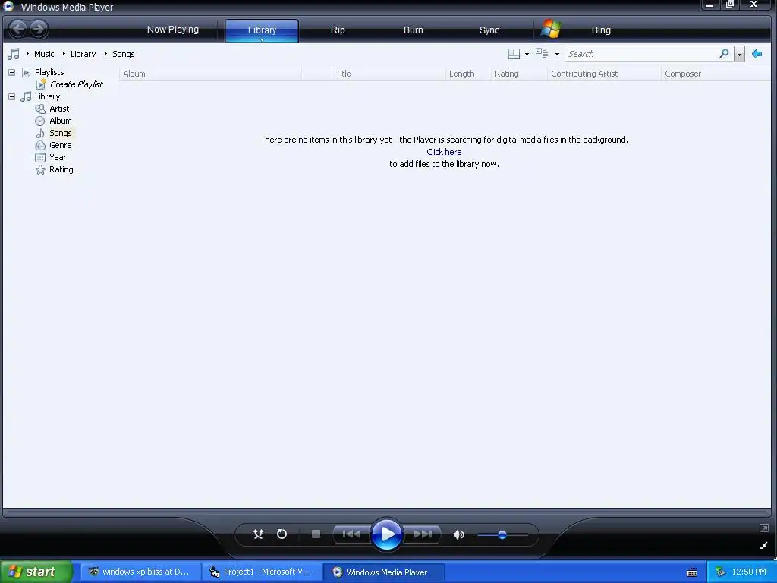Click the Next track button
The image size is (777, 583).
(x=423, y=534)
